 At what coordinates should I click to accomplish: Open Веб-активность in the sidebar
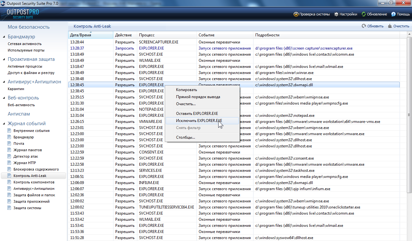[21, 105]
